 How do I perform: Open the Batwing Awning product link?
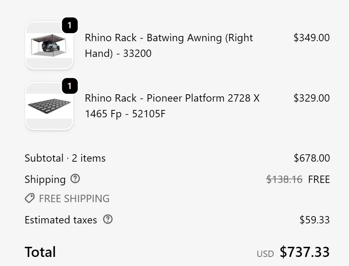tap(168, 45)
